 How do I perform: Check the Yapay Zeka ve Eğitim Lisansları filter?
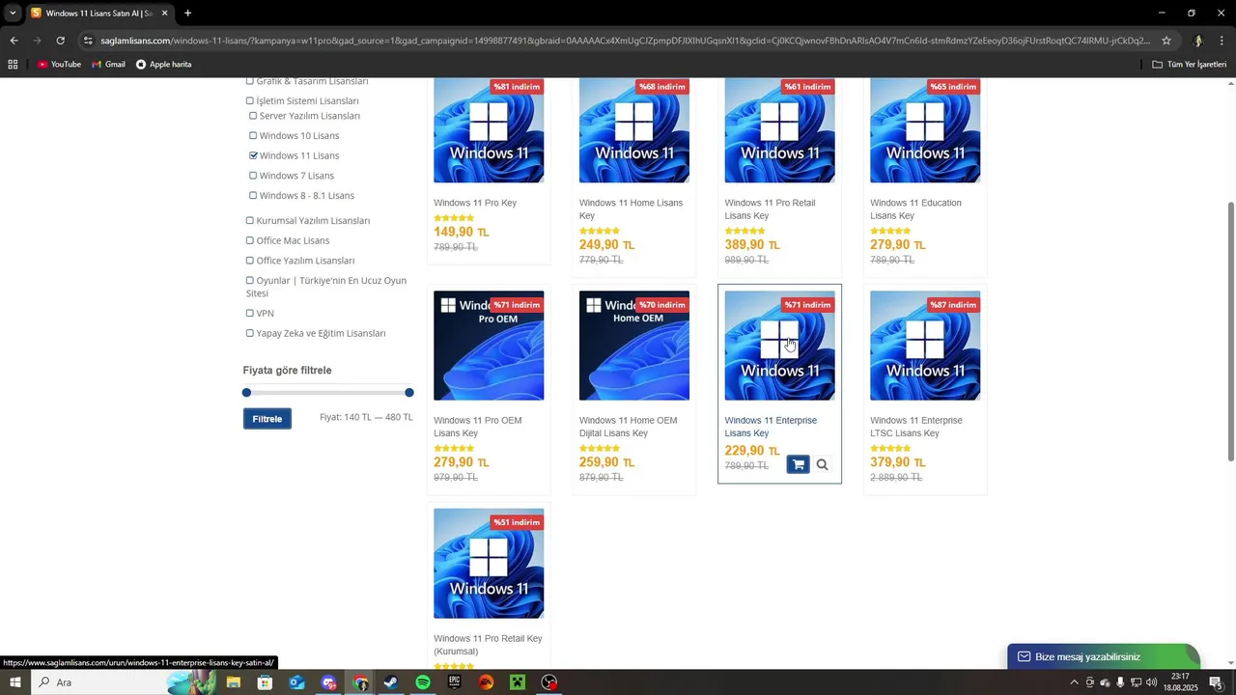[x=249, y=333]
